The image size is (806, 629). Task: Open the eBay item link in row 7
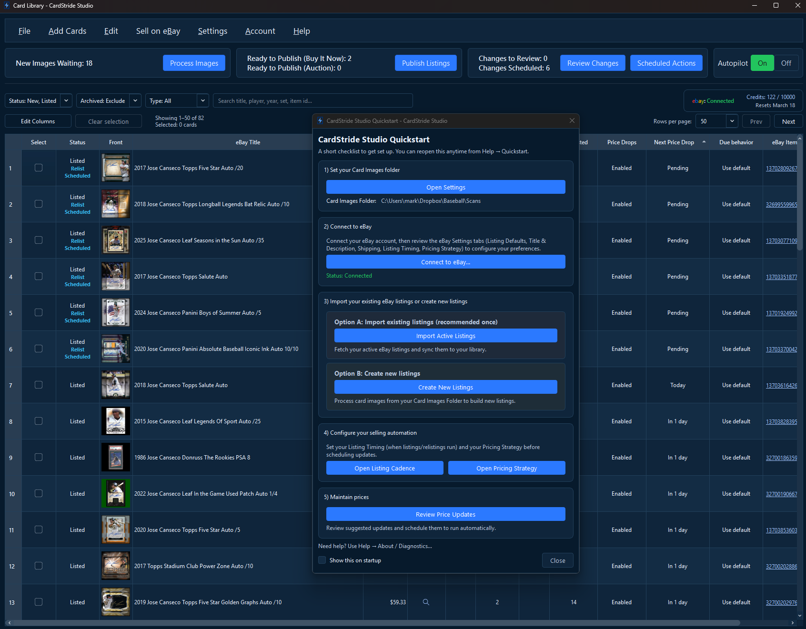click(x=781, y=386)
